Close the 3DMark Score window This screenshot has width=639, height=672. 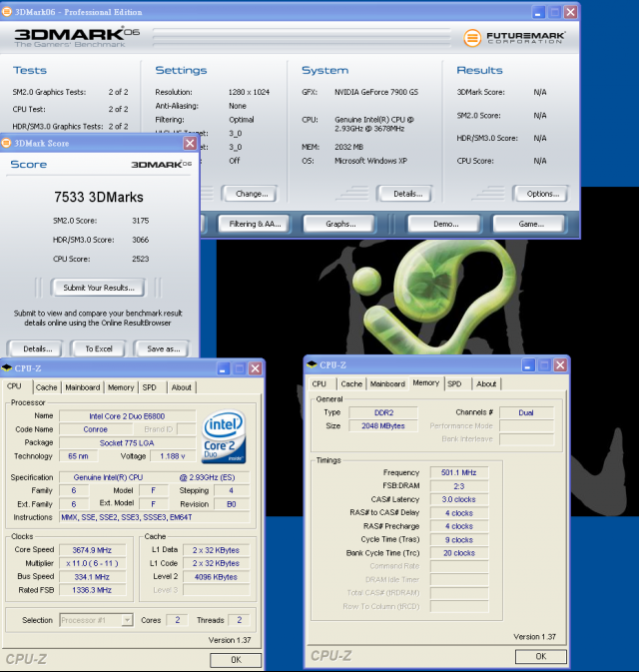click(190, 143)
